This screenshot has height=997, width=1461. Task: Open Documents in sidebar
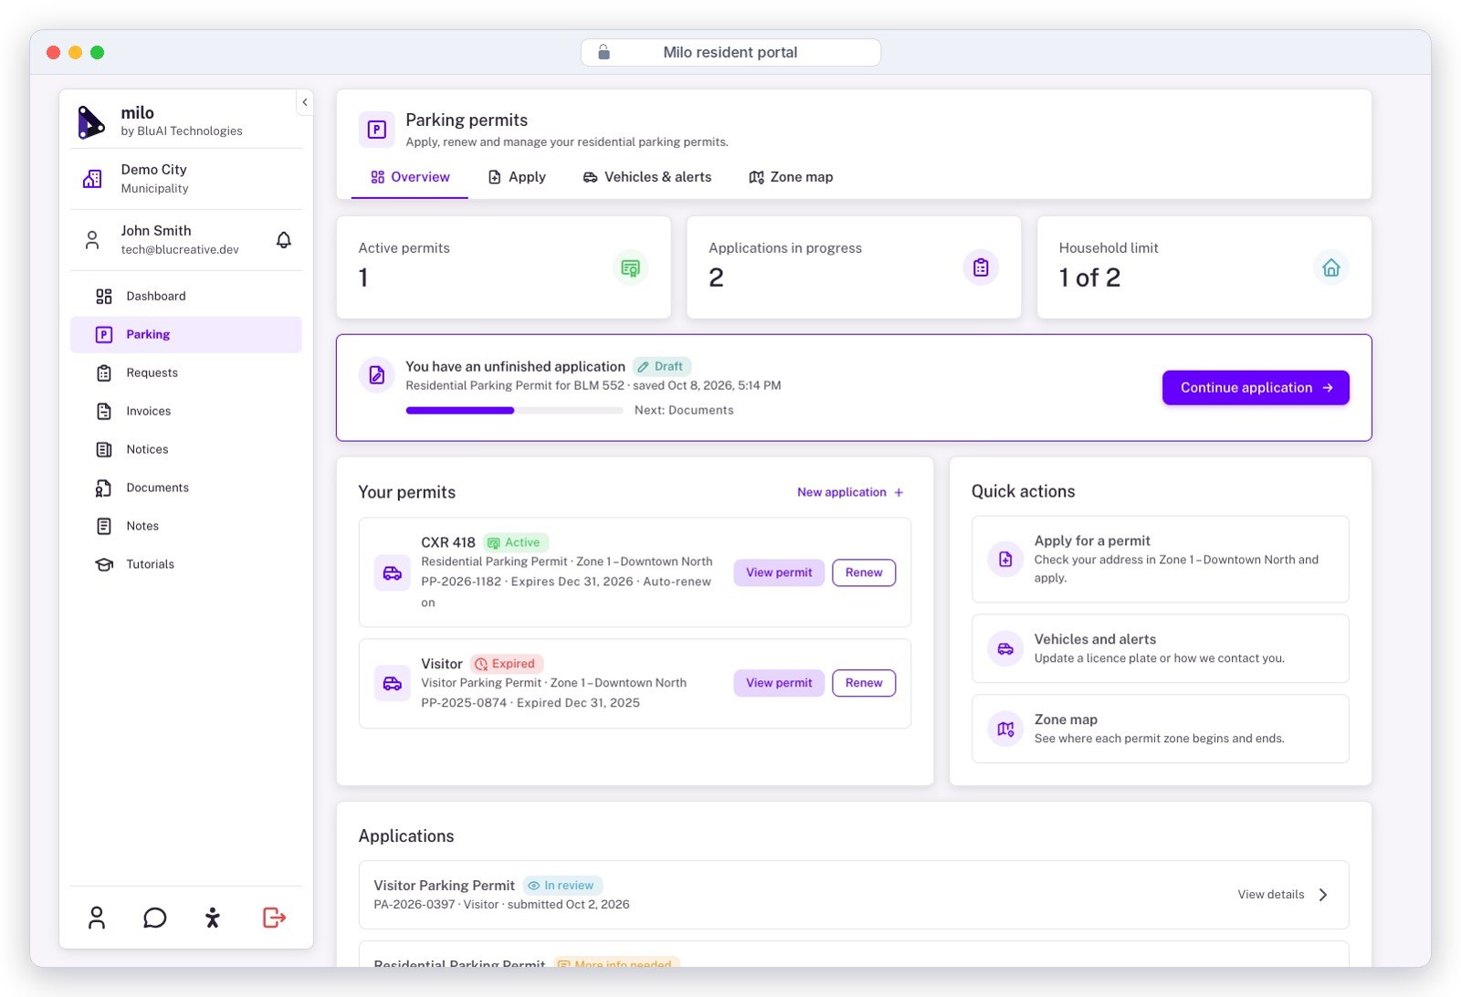[186, 488]
